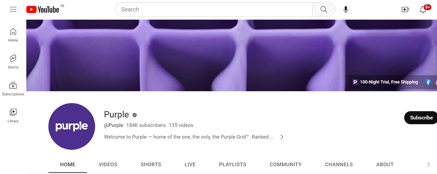
Task: Go to Home in the sidebar
Action: point(13,35)
